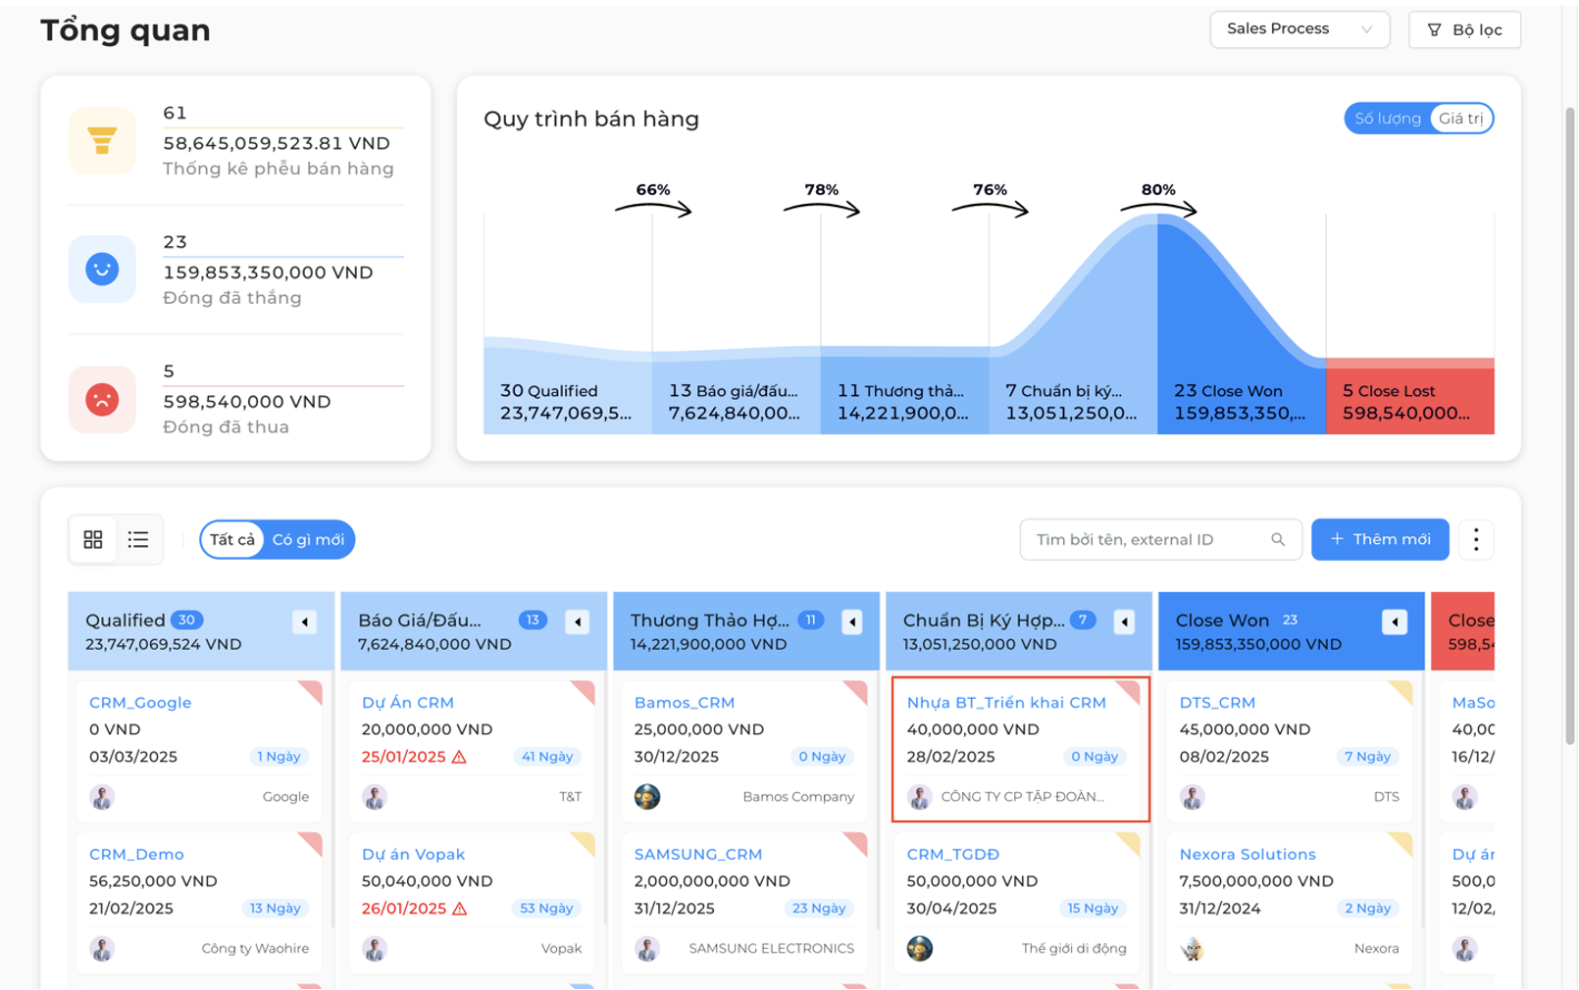Screen dimensions: 1579x990
Task: Open the three-dot more options menu
Action: click(1476, 539)
